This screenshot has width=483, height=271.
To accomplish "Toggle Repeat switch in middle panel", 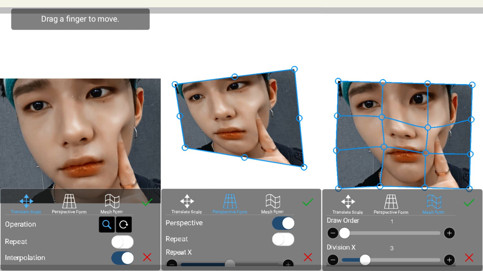I will (283, 239).
